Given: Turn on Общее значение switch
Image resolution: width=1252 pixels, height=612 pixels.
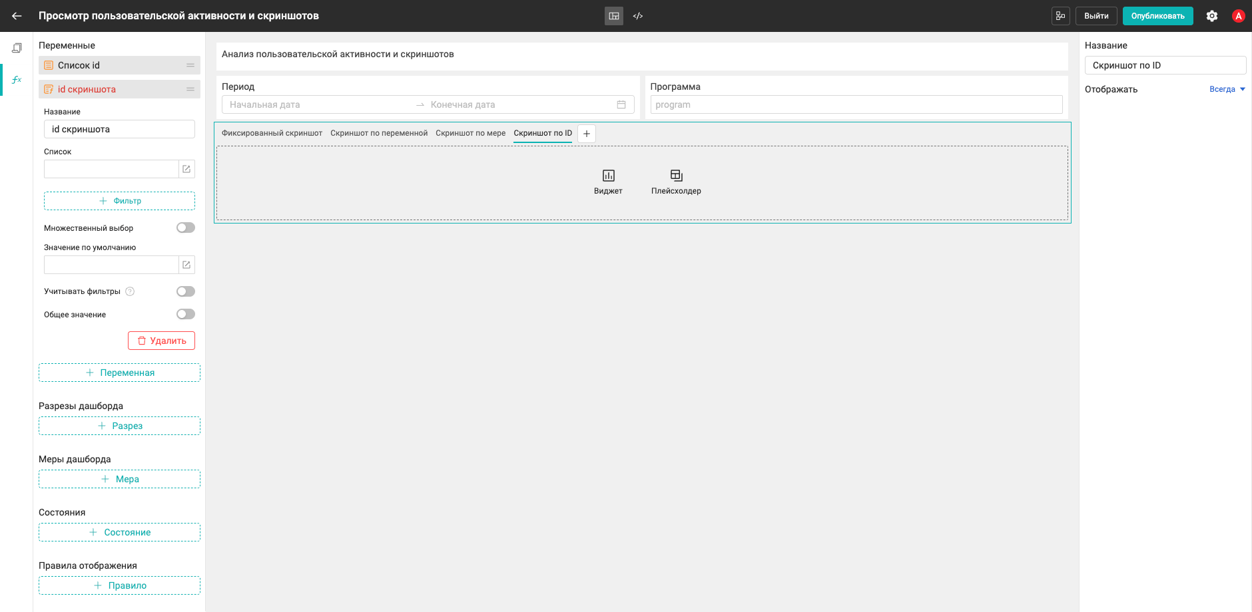Looking at the screenshot, I should click(x=186, y=314).
